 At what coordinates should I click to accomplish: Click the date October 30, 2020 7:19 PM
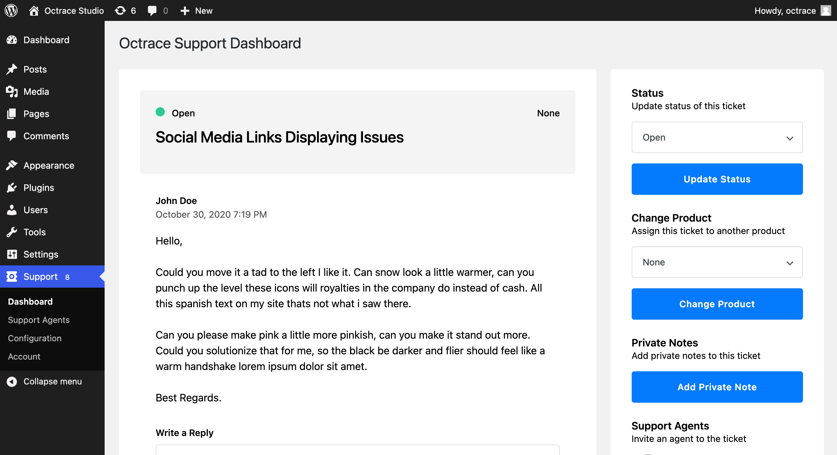point(211,214)
